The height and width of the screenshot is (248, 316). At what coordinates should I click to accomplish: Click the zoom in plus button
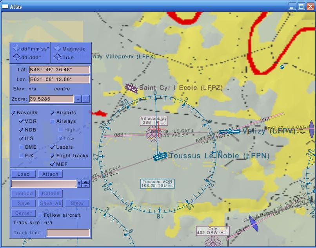point(78,99)
